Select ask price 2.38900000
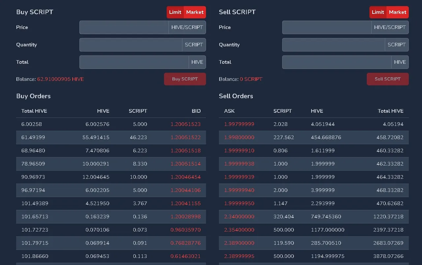 click(x=239, y=243)
